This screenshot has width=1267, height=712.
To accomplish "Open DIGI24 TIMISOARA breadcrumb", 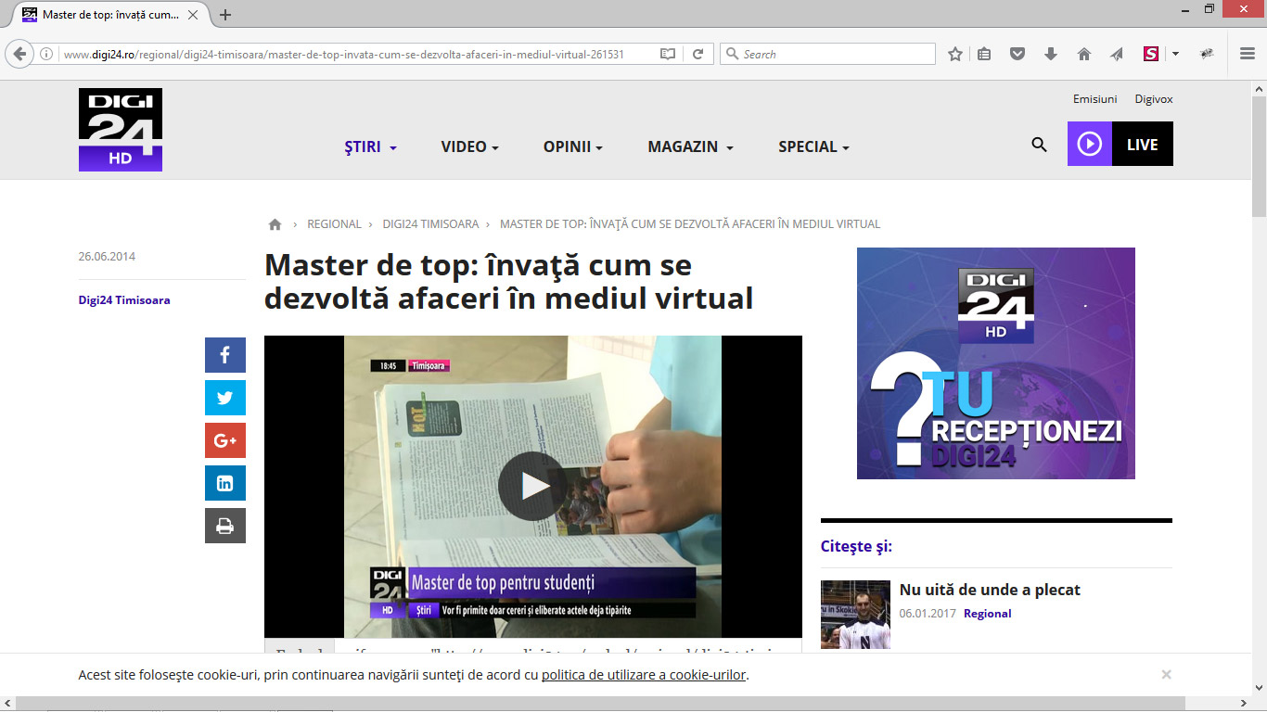I will tap(430, 224).
